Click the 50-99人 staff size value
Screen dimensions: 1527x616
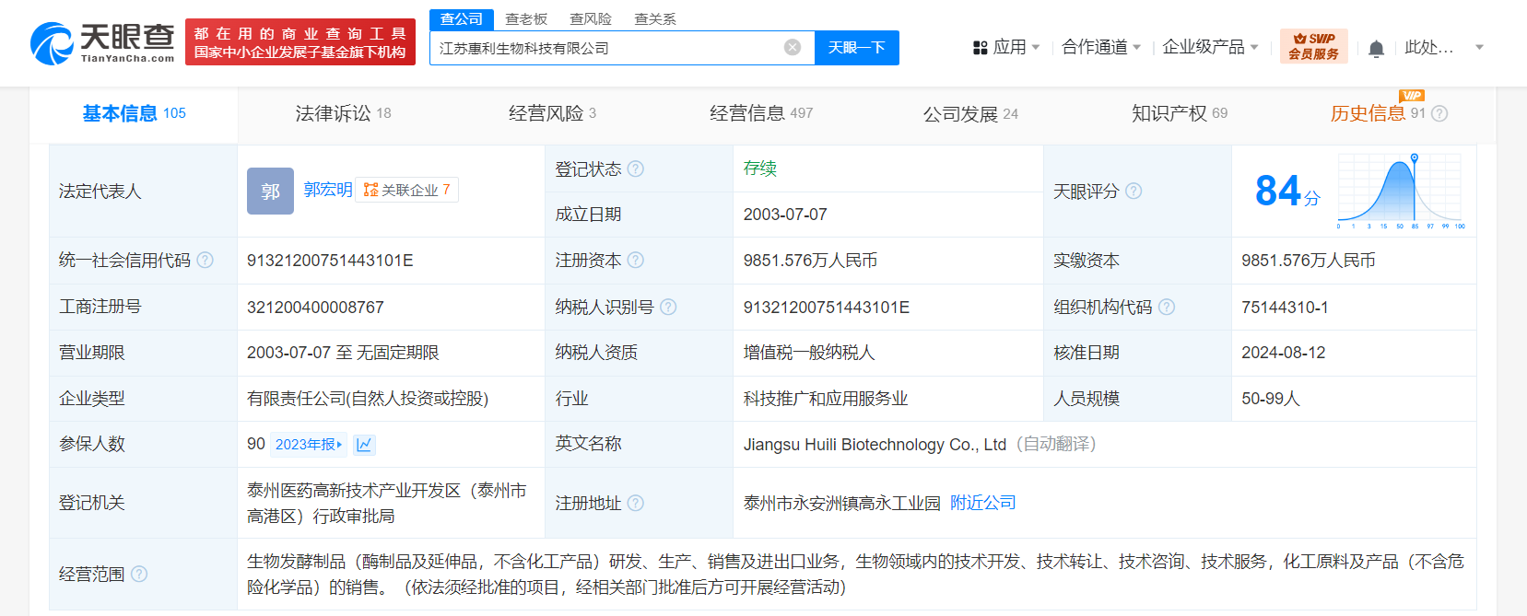1270,399
